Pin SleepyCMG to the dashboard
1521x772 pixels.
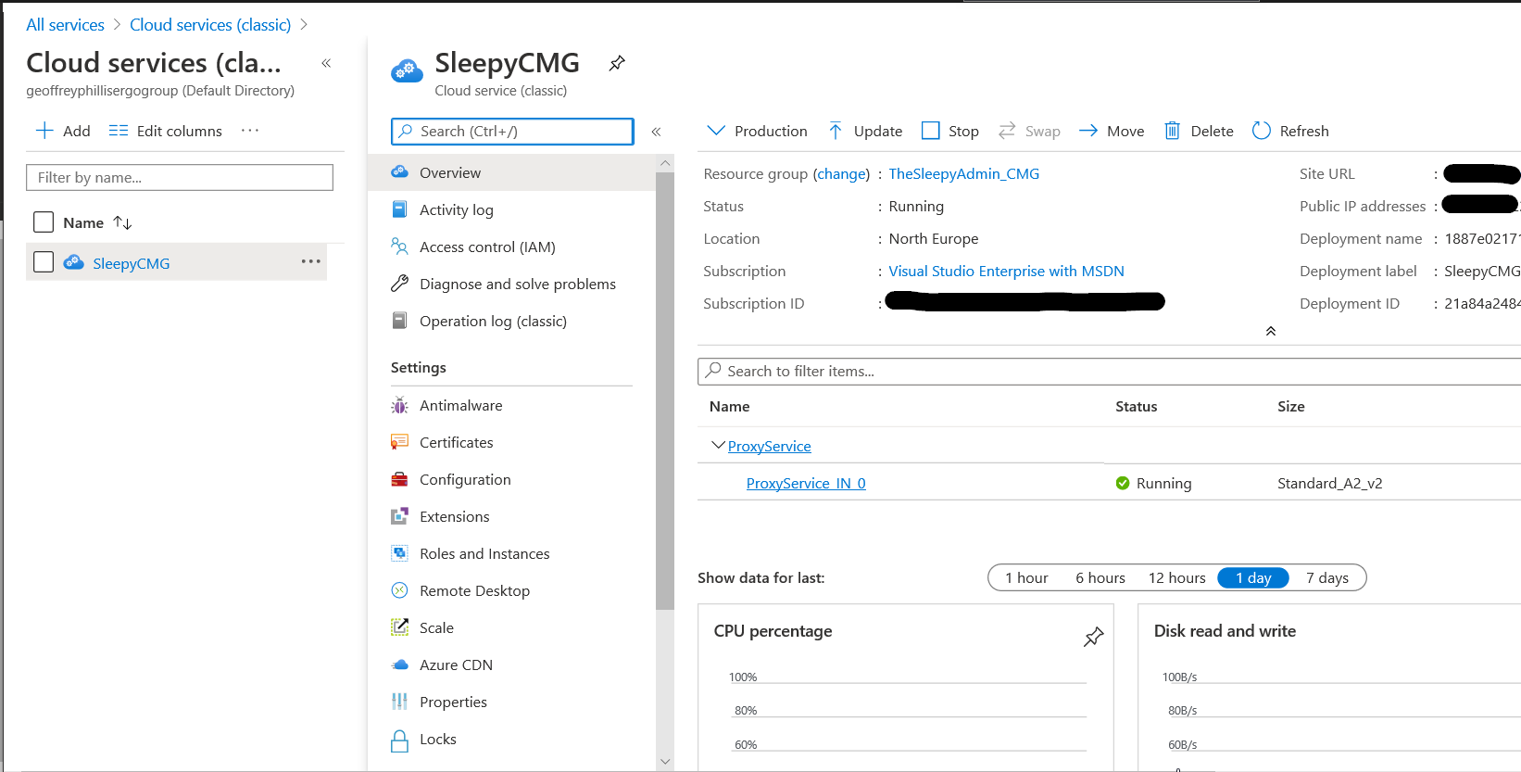click(617, 63)
